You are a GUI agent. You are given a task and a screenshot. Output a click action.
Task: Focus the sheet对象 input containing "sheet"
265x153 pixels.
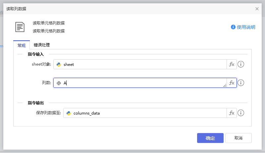tap(142, 65)
